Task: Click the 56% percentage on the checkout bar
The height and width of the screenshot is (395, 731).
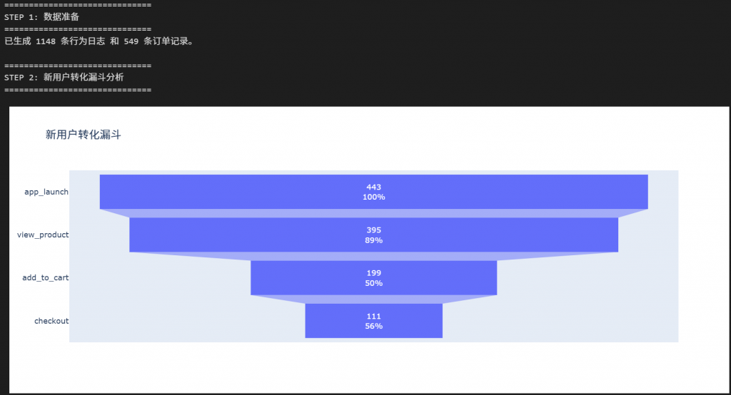Action: [x=373, y=326]
